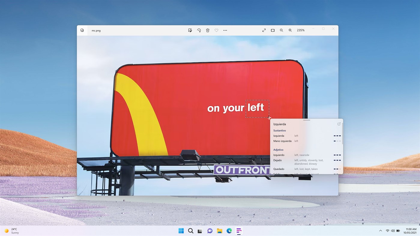
Task: Open the image editing tool
Action: click(190, 30)
